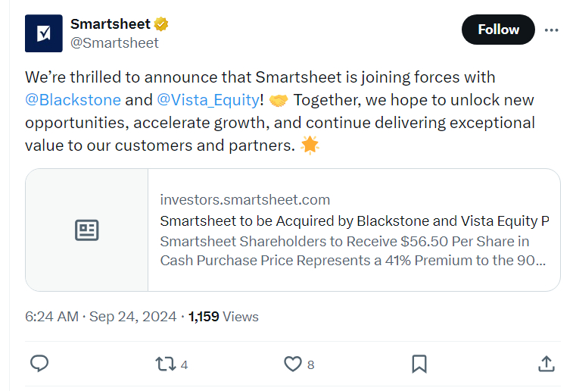
Task: Open the @Vista_Equity mention link
Action: coord(207,100)
